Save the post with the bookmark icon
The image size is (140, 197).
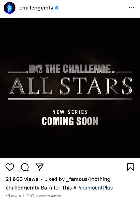tap(130, 167)
